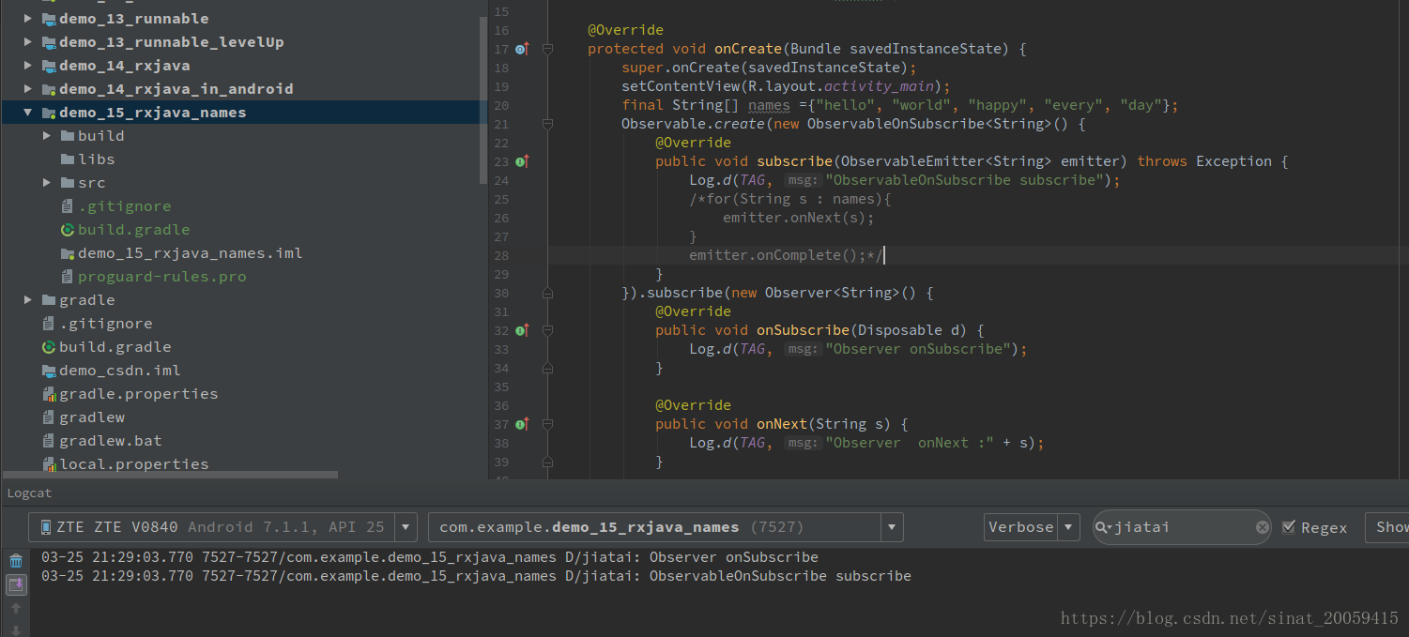Expand the demo_13_runnable module

28,19
